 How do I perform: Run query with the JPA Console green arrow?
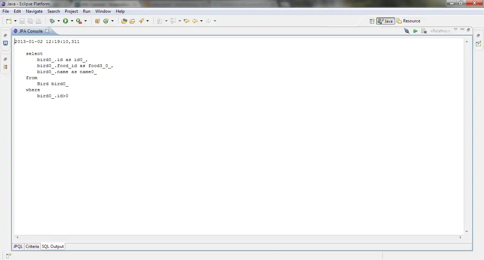click(x=415, y=31)
